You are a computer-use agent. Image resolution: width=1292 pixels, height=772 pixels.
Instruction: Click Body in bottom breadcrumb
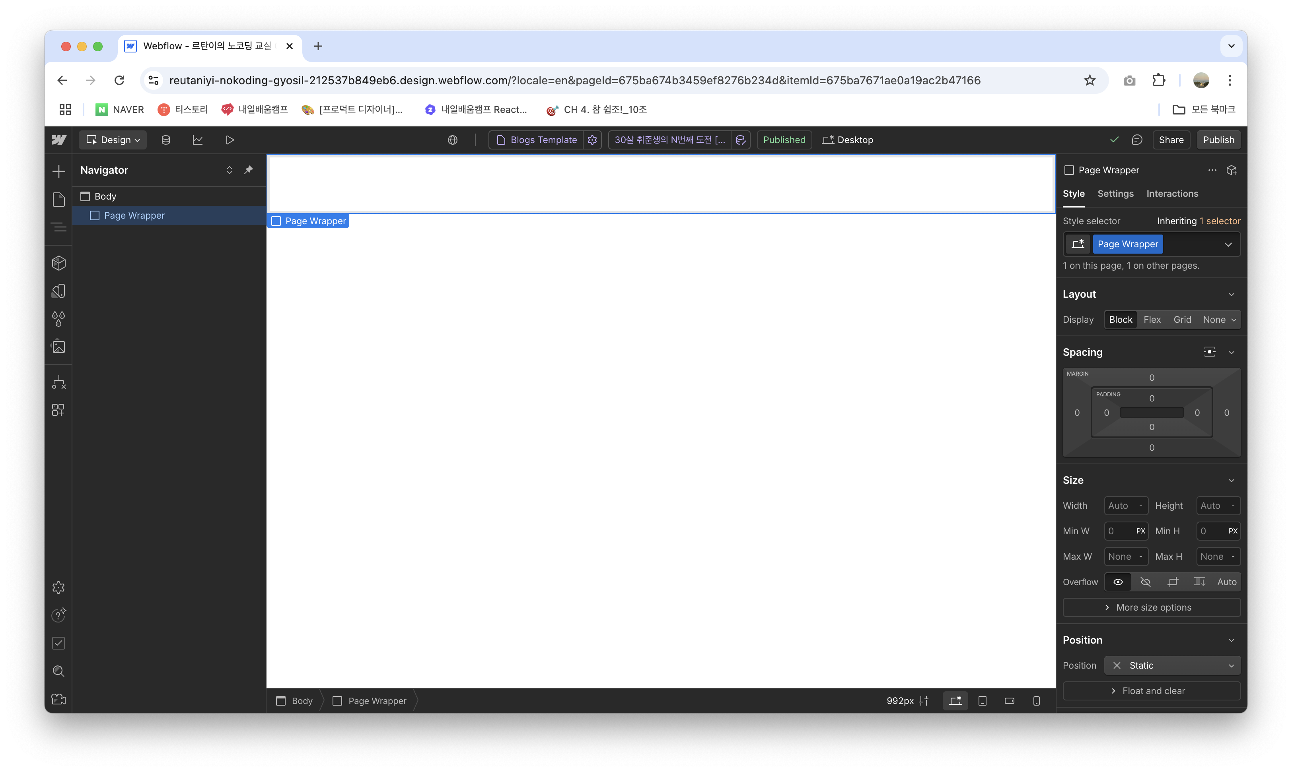tap(295, 701)
